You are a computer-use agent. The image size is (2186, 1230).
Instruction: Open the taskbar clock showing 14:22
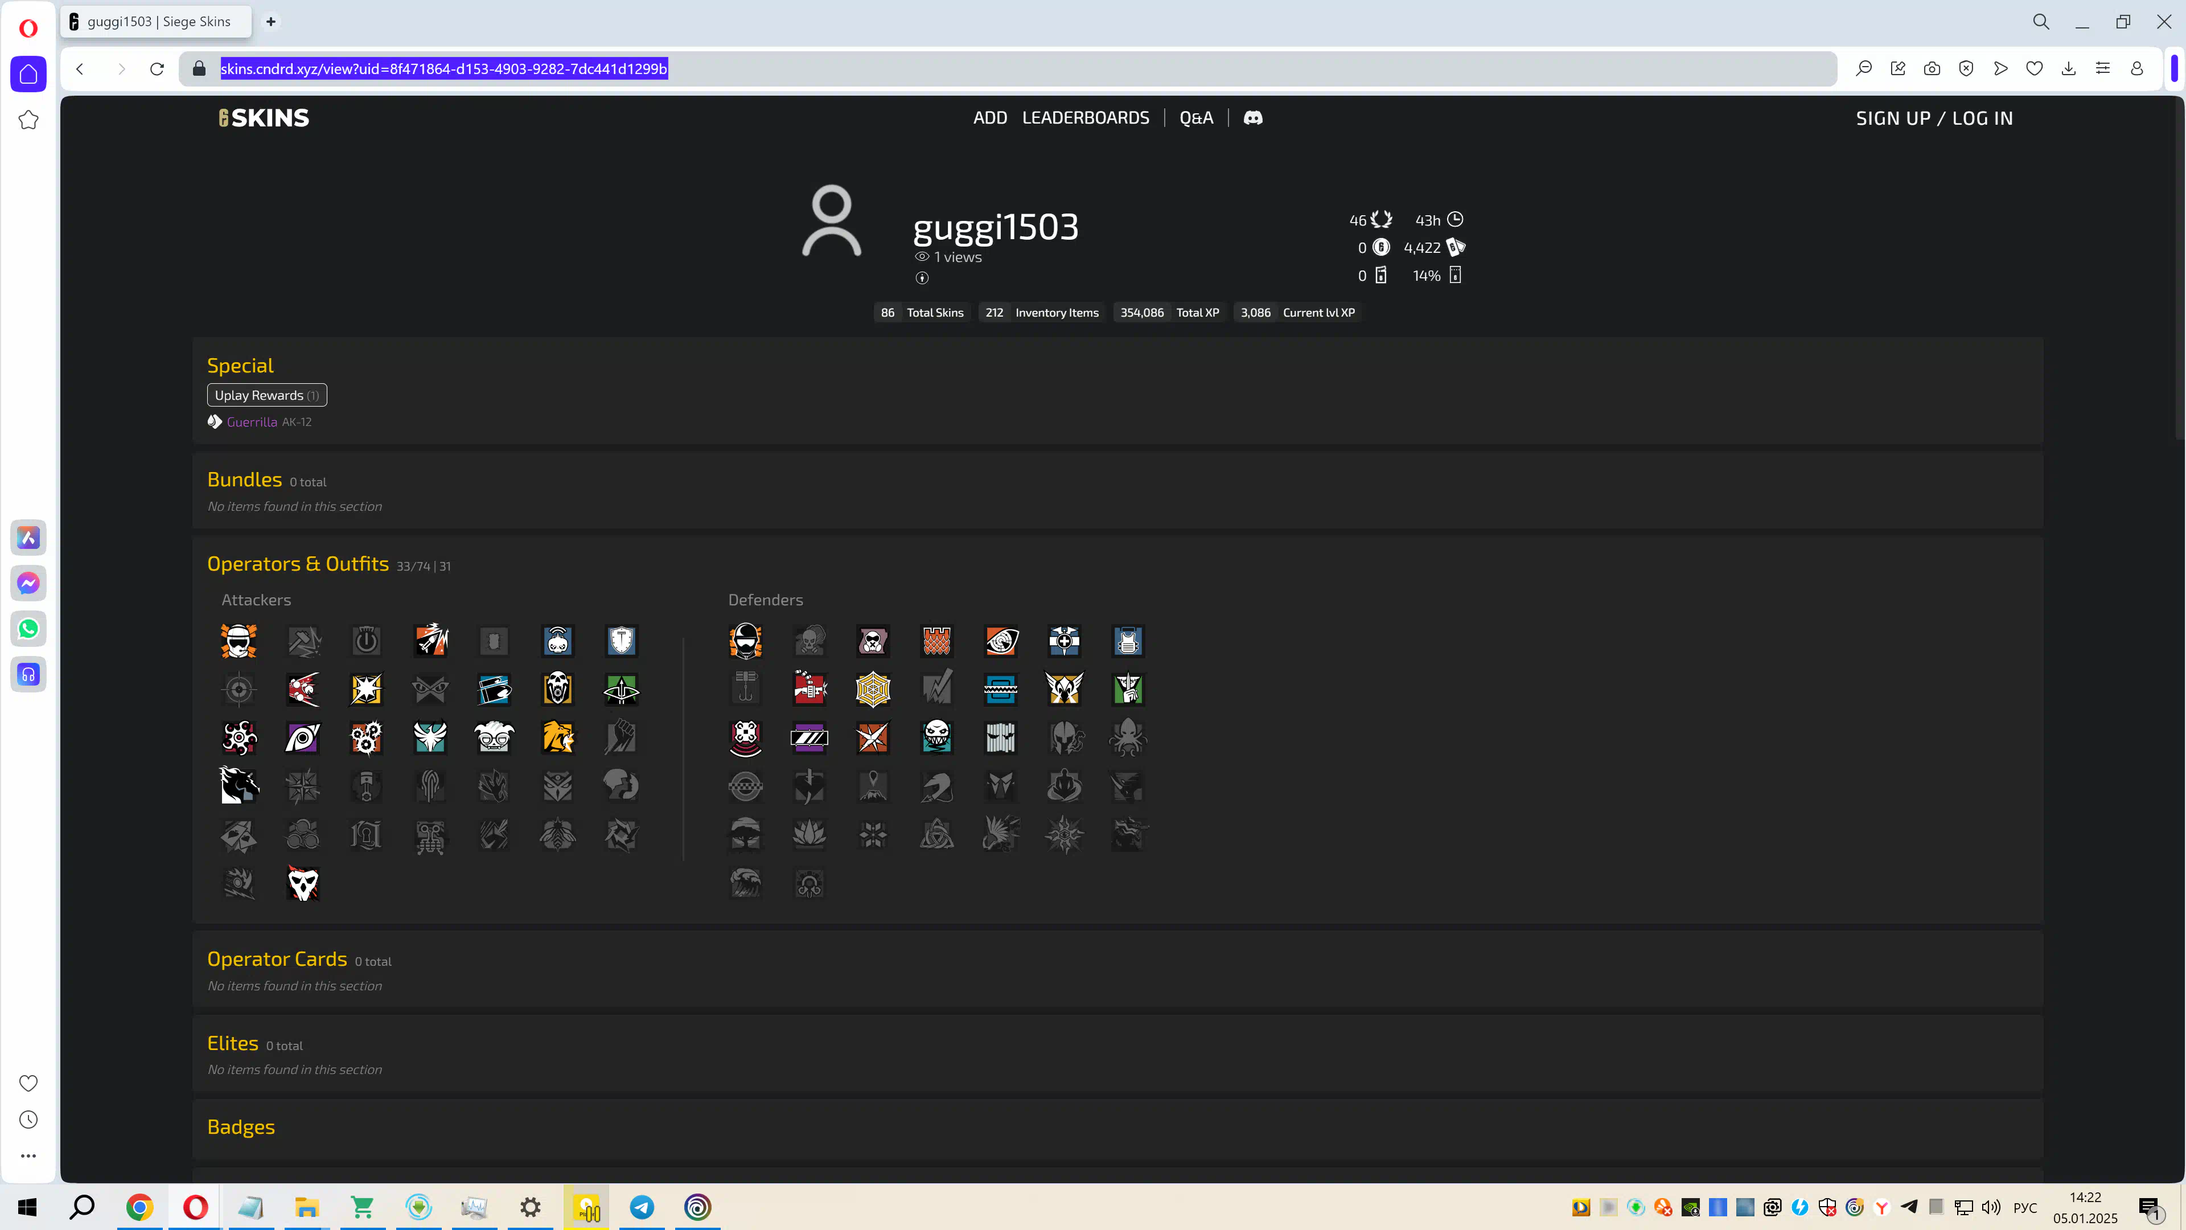pos(2085,1208)
